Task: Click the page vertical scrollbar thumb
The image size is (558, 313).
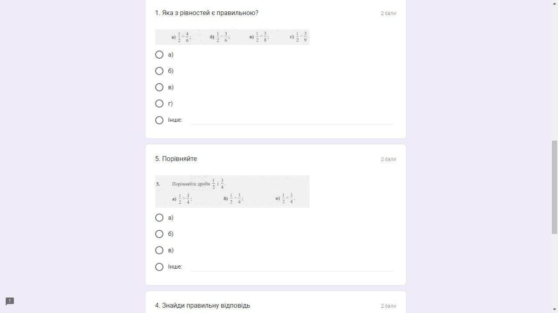Action: click(x=555, y=188)
